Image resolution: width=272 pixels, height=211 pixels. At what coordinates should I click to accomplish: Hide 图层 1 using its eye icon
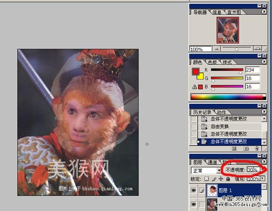pos(194,191)
